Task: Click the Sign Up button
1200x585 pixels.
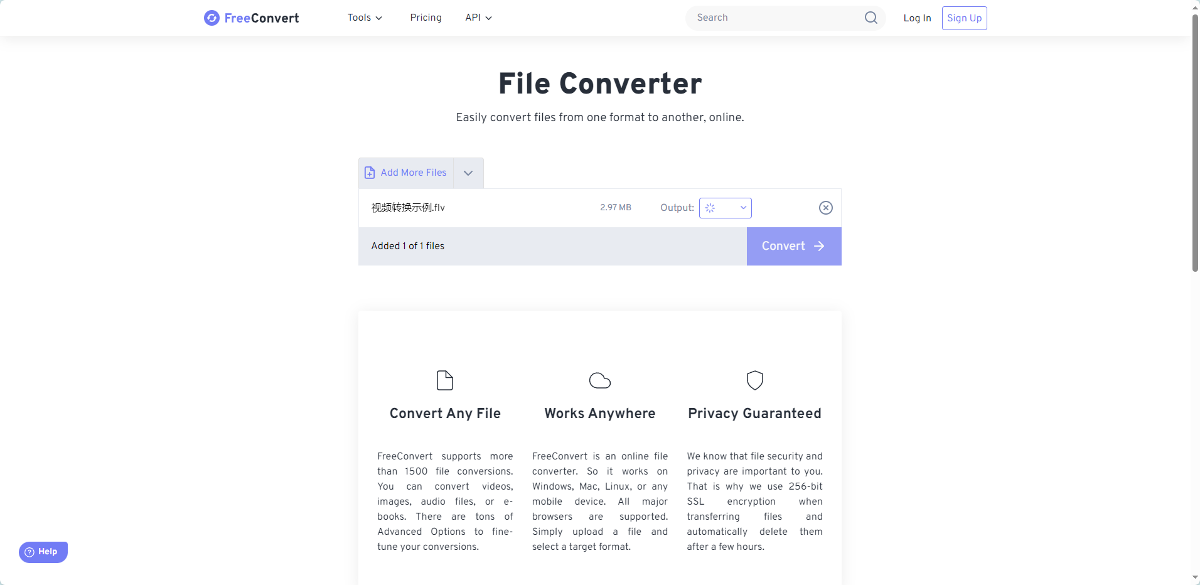Action: pos(964,18)
